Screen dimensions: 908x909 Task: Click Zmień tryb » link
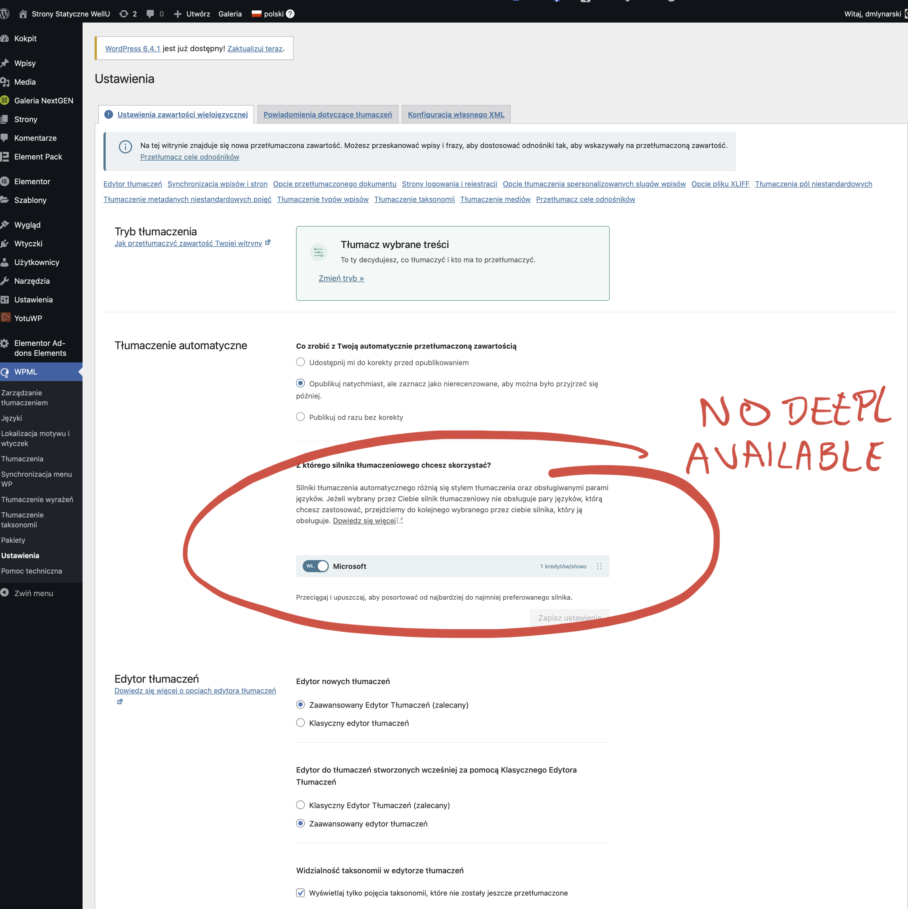[x=341, y=278]
